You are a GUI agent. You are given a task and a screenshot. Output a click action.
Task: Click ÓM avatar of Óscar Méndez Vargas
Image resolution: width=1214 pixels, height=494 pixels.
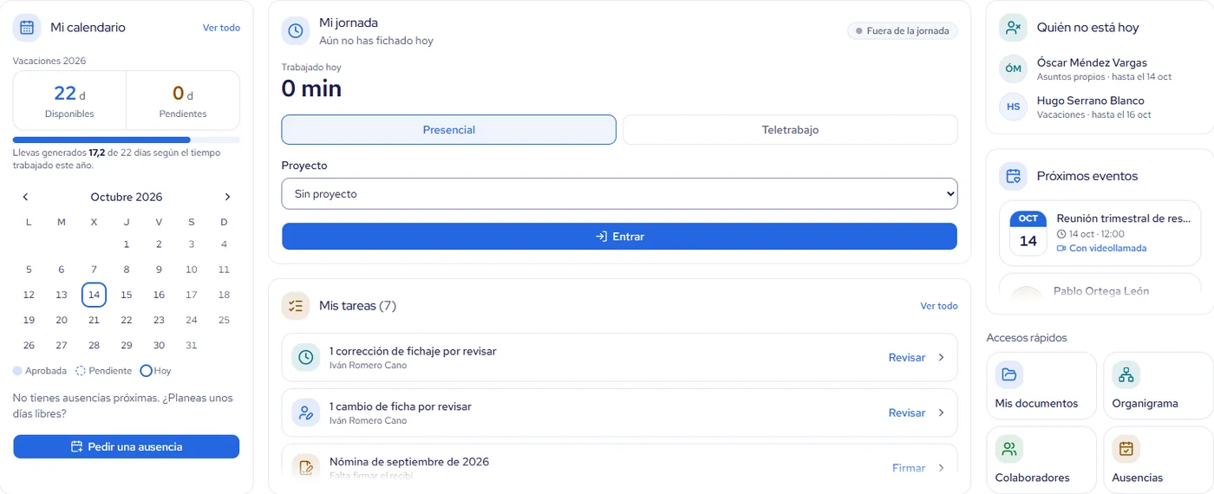pos(1013,68)
